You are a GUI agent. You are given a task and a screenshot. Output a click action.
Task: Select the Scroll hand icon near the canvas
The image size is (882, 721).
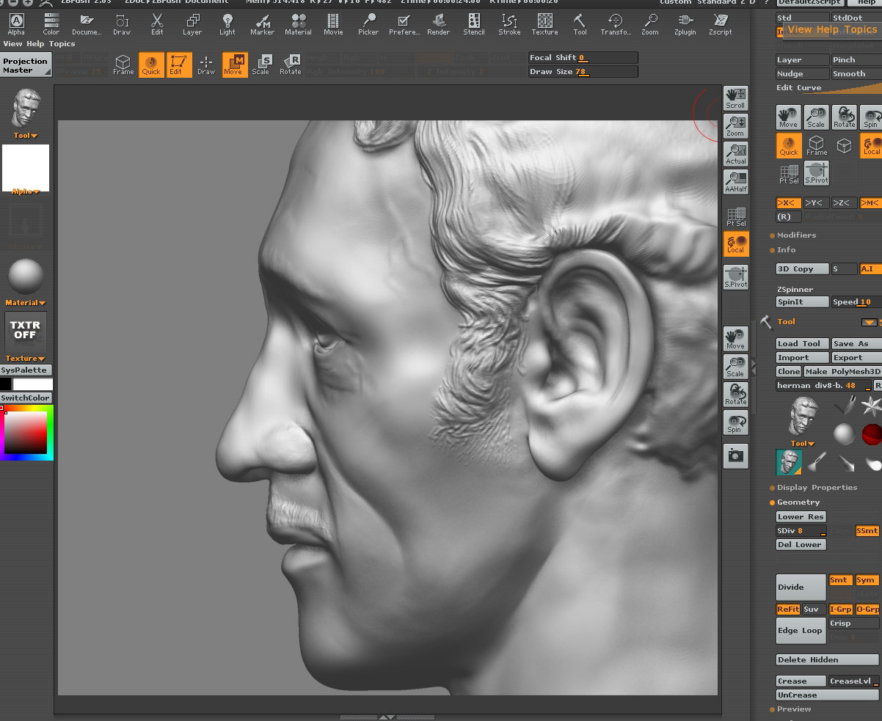[735, 96]
